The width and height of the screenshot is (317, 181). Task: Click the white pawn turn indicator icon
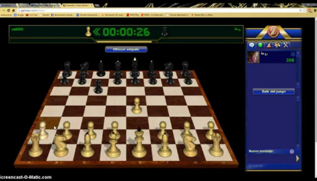[88, 32]
